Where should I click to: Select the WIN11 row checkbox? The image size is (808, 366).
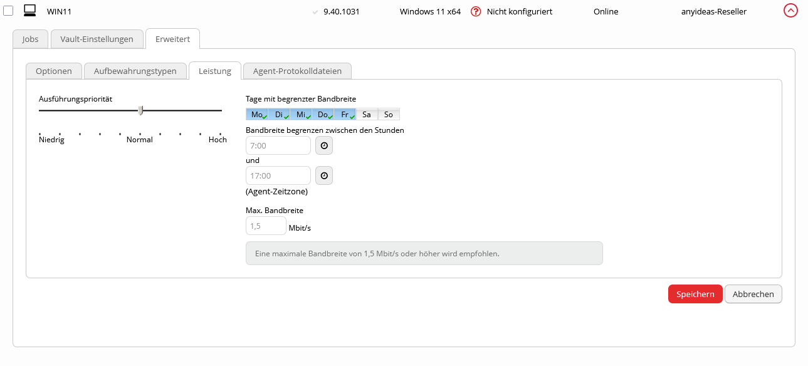9,11
